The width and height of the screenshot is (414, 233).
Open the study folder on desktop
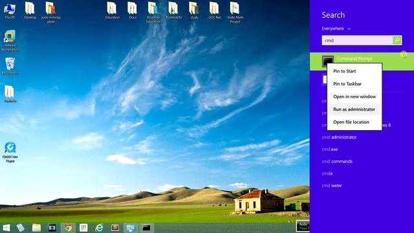click(194, 10)
